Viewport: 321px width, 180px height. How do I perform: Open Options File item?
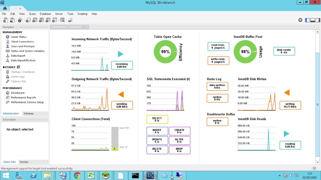pos(18,81)
